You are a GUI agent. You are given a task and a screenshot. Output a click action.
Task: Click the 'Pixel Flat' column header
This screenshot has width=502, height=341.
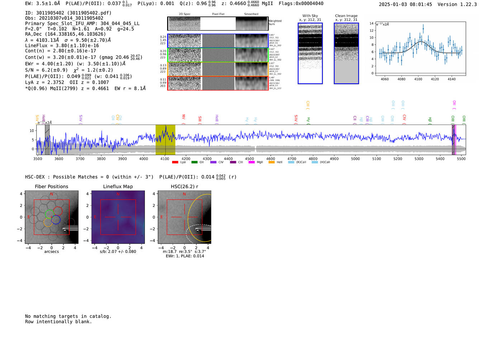[x=218, y=14]
